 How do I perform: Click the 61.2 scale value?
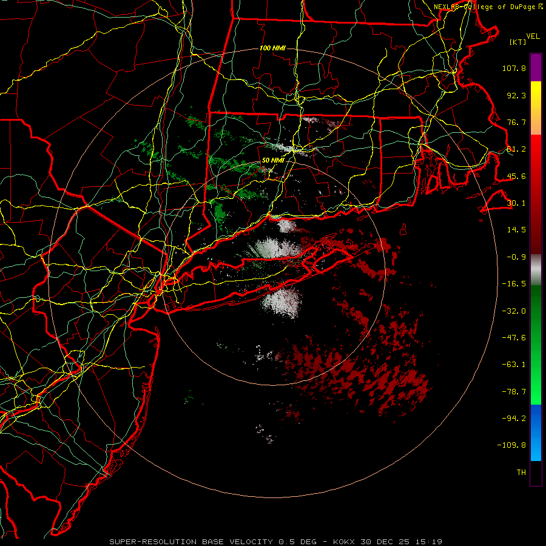click(x=516, y=149)
